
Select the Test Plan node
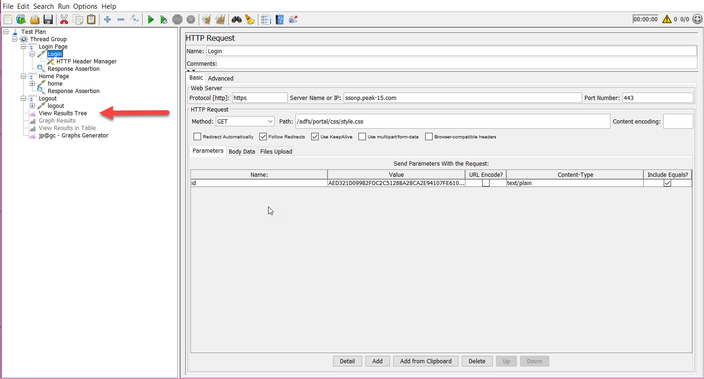(x=33, y=32)
